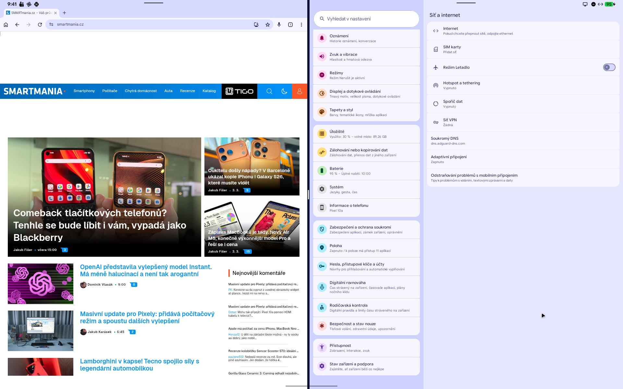623x389 pixels.
Task: Open a new Chrome tab
Action: [x=64, y=13]
